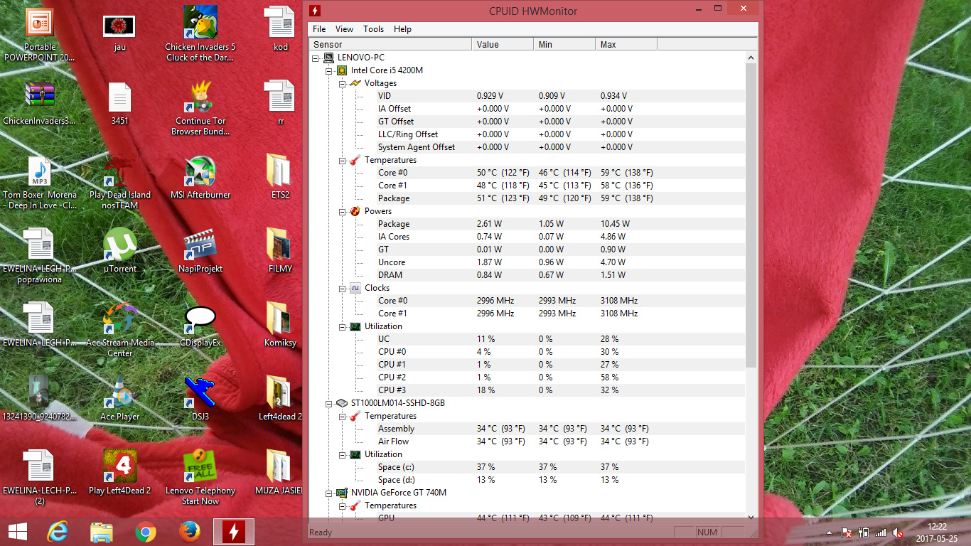Open the Tools menu in HWMonitor
This screenshot has width=971, height=546.
coord(373,29)
